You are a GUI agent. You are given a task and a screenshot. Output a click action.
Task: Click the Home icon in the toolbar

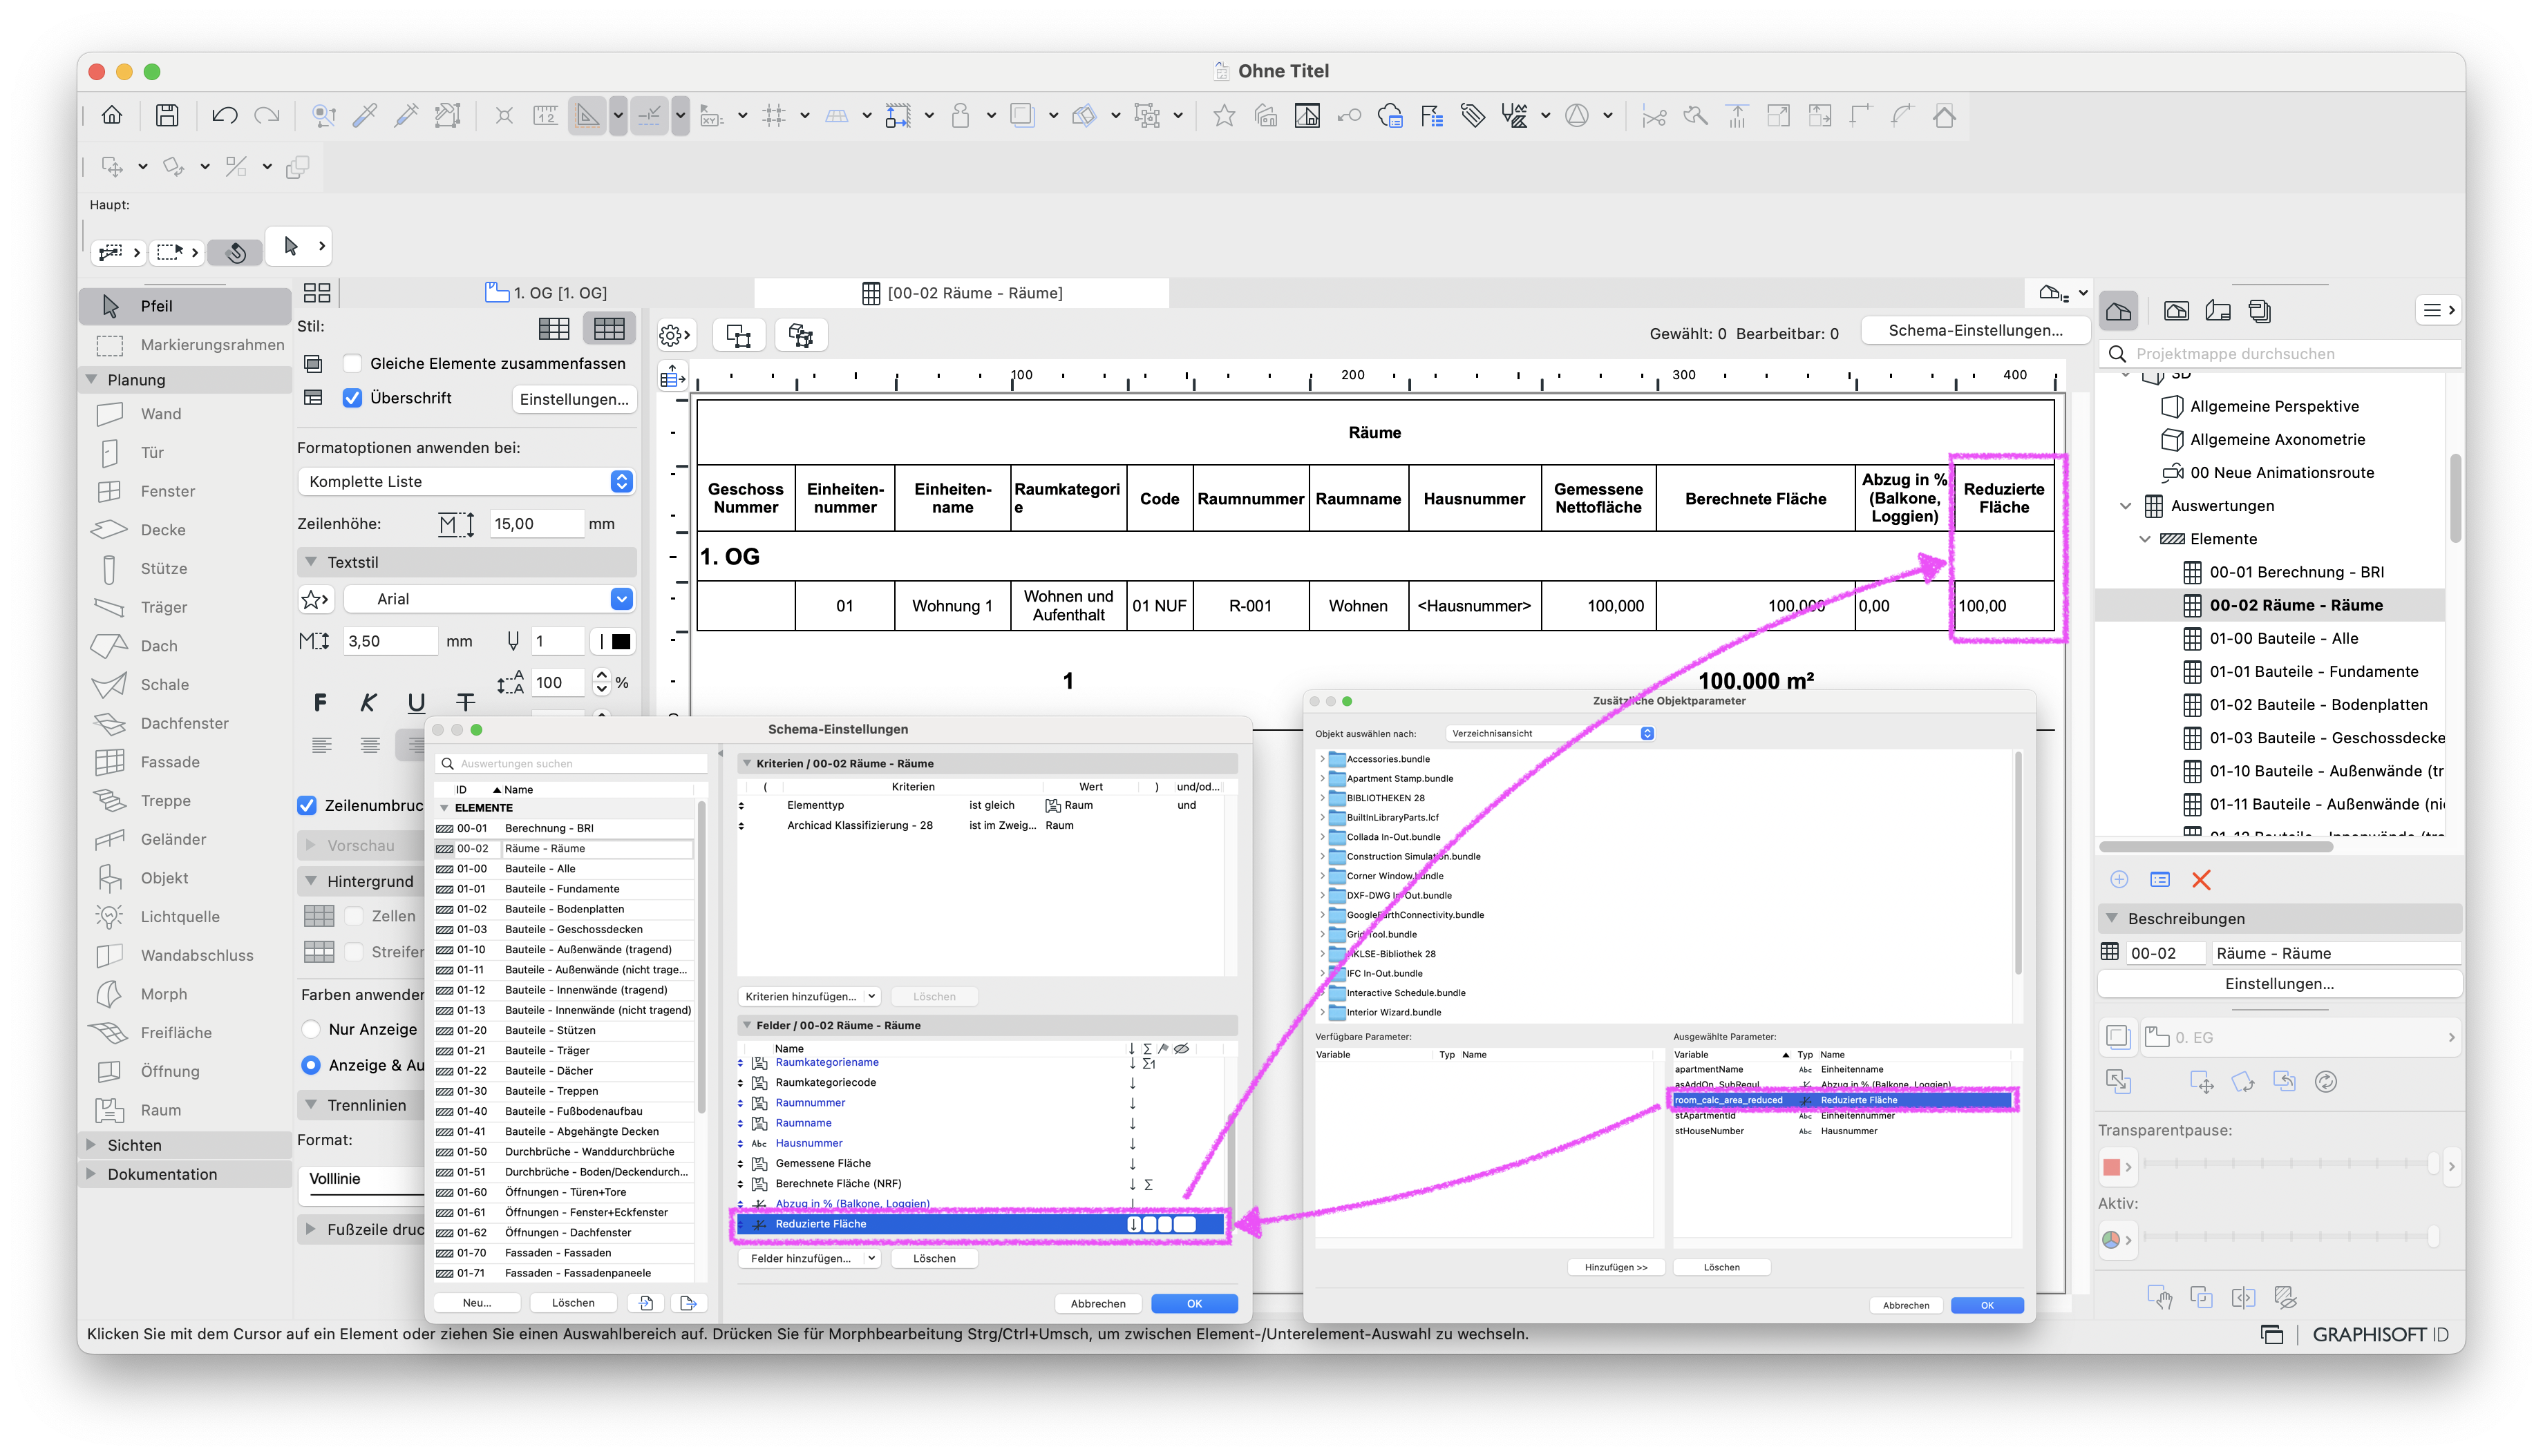112,116
